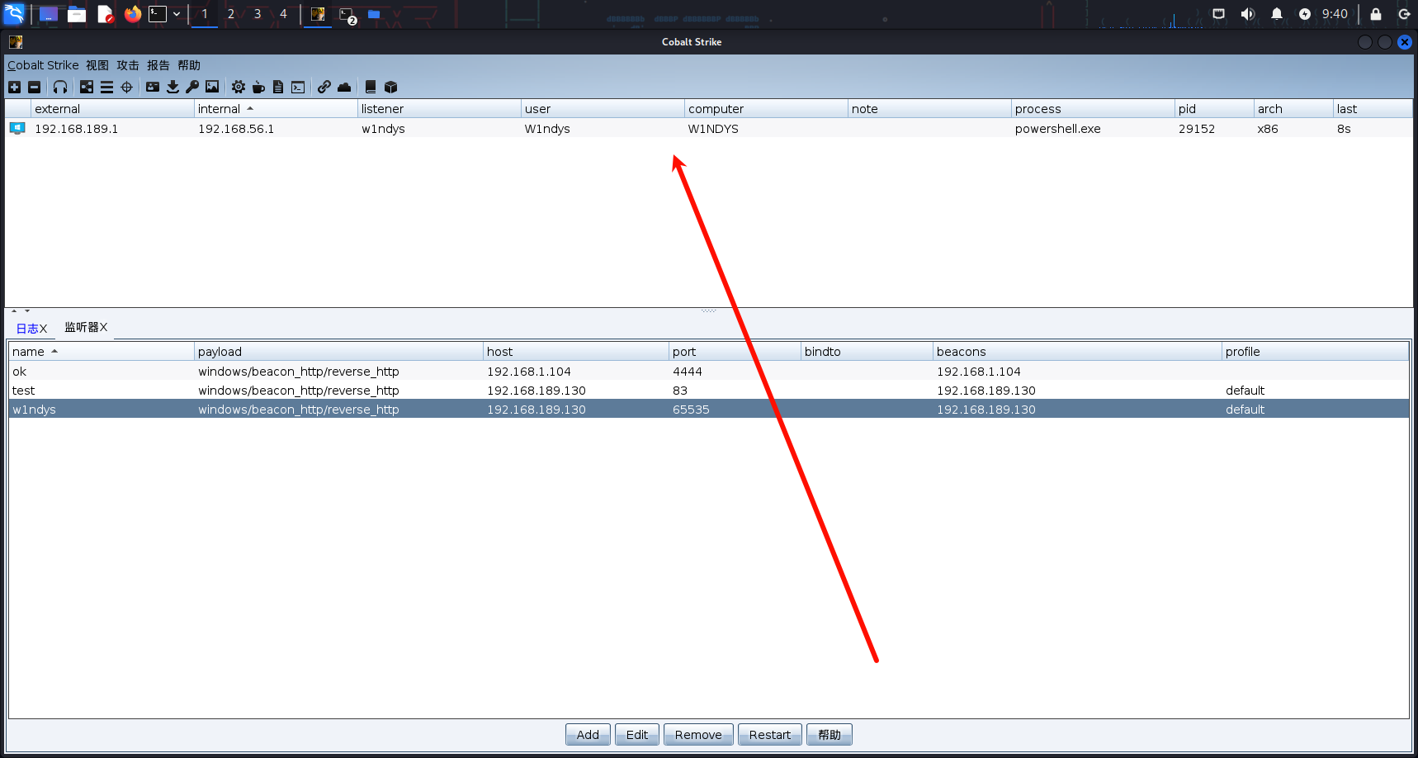
Task: Sort sessions by internal column header
Action: coord(220,109)
